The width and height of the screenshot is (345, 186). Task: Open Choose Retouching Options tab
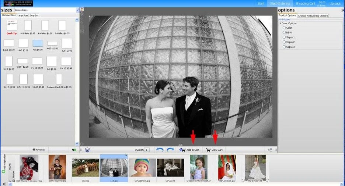click(313, 15)
